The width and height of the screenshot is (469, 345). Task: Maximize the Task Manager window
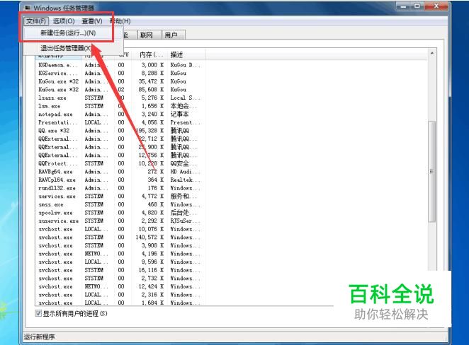(417, 6)
